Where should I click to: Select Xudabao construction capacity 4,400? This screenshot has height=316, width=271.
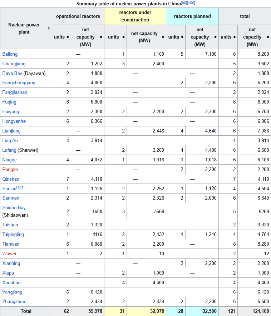click(x=158, y=282)
